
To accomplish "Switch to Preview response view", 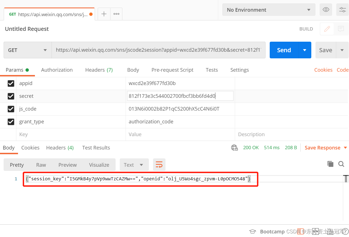I will pyautogui.click(x=68, y=165).
